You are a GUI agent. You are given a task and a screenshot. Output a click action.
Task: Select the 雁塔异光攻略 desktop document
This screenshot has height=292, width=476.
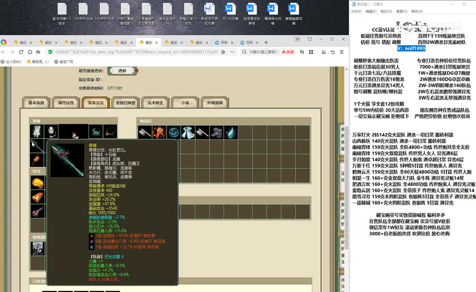[272, 14]
